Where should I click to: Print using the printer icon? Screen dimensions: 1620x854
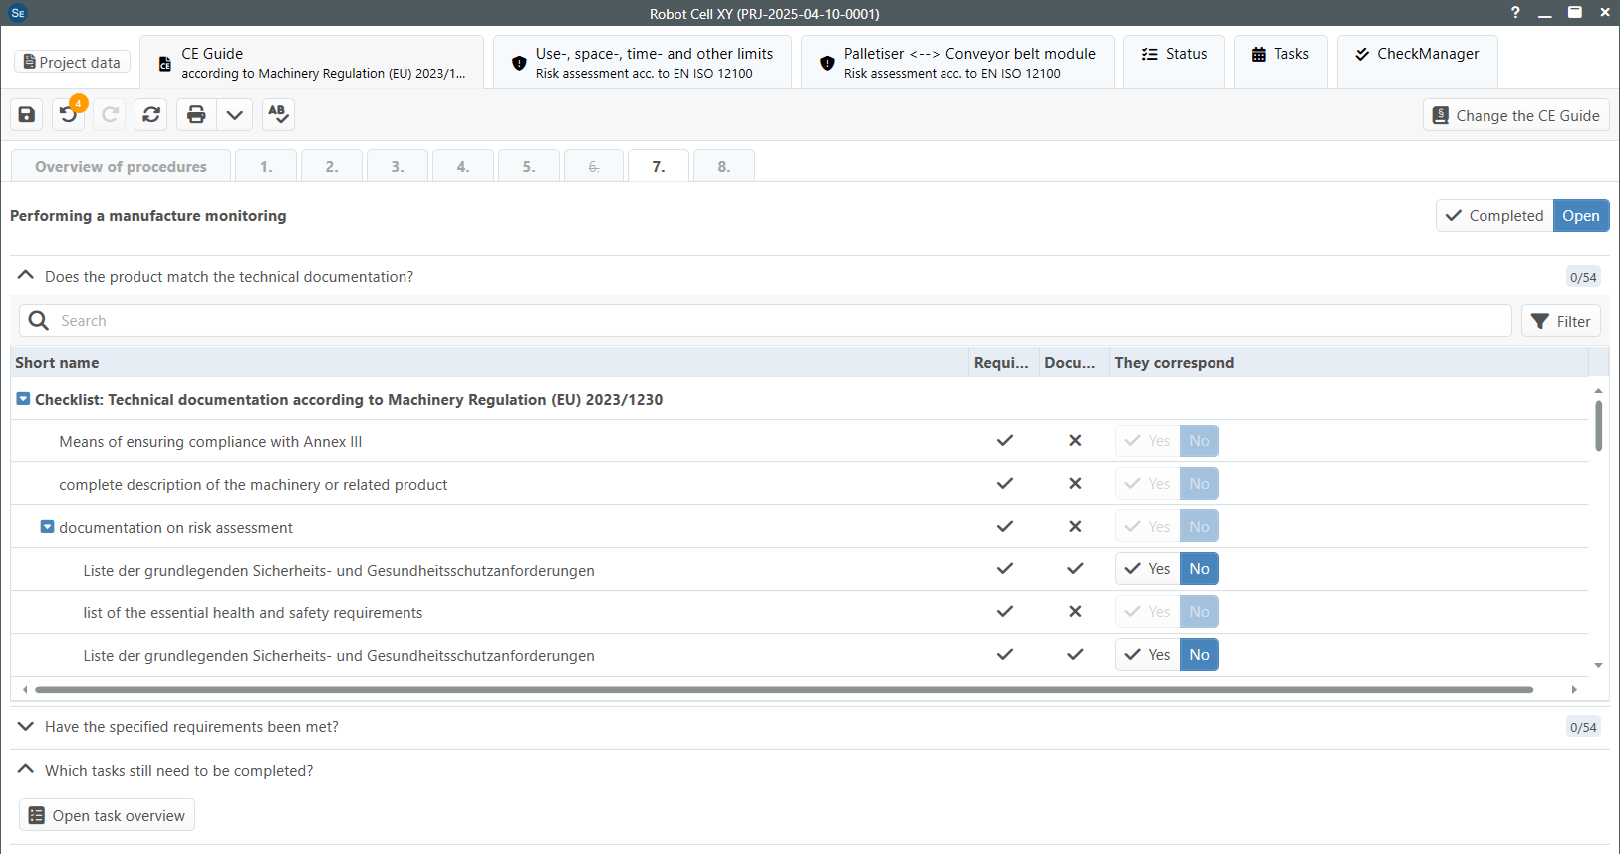click(x=196, y=115)
